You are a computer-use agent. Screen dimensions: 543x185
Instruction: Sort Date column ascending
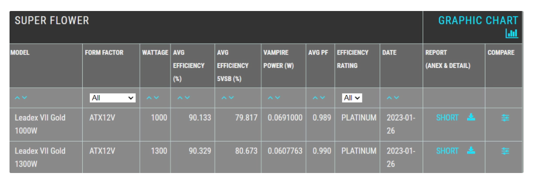pyautogui.click(x=389, y=98)
